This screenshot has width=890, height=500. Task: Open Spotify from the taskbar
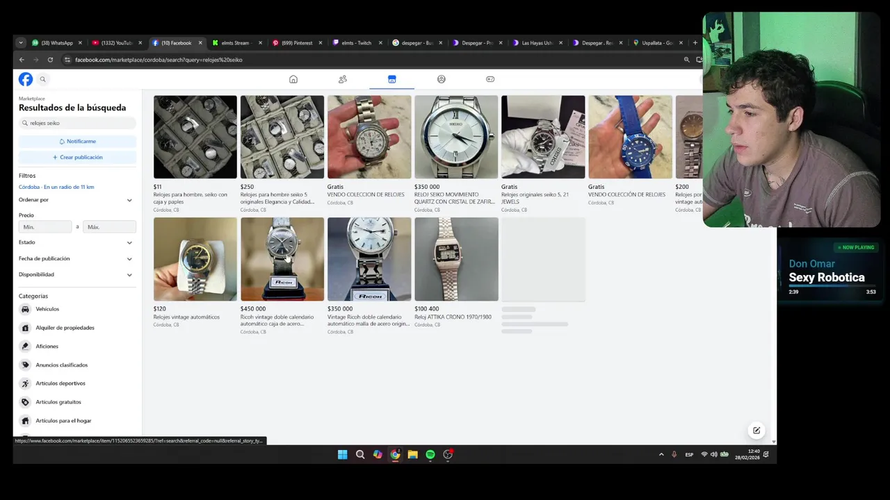coord(430,455)
